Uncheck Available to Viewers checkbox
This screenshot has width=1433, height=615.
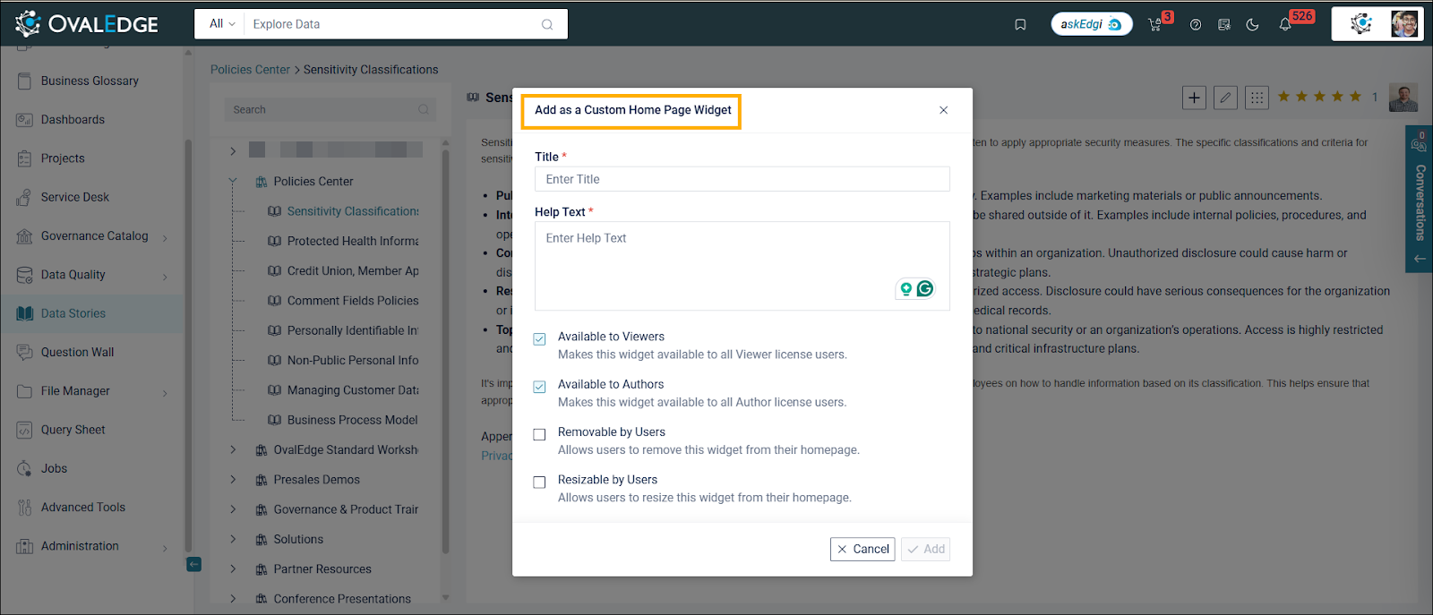point(539,339)
